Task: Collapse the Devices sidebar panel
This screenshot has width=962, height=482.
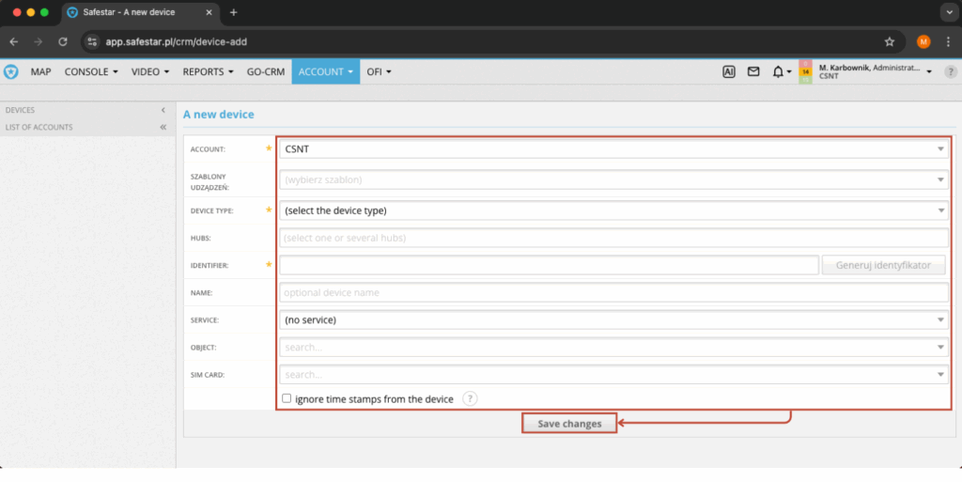Action: (x=163, y=110)
